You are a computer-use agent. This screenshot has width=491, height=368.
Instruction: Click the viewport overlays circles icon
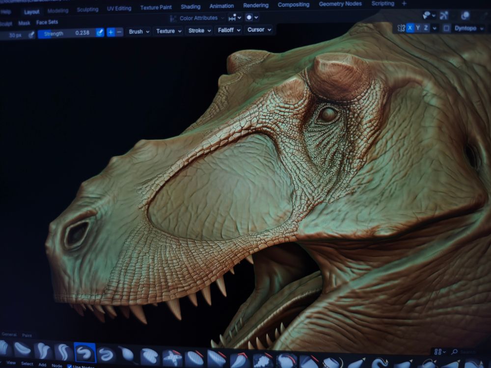tap(465, 16)
